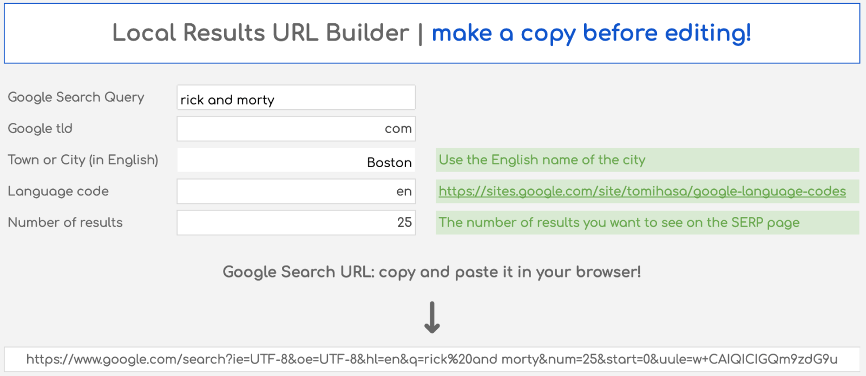Click the 'Number of results' label

point(65,222)
